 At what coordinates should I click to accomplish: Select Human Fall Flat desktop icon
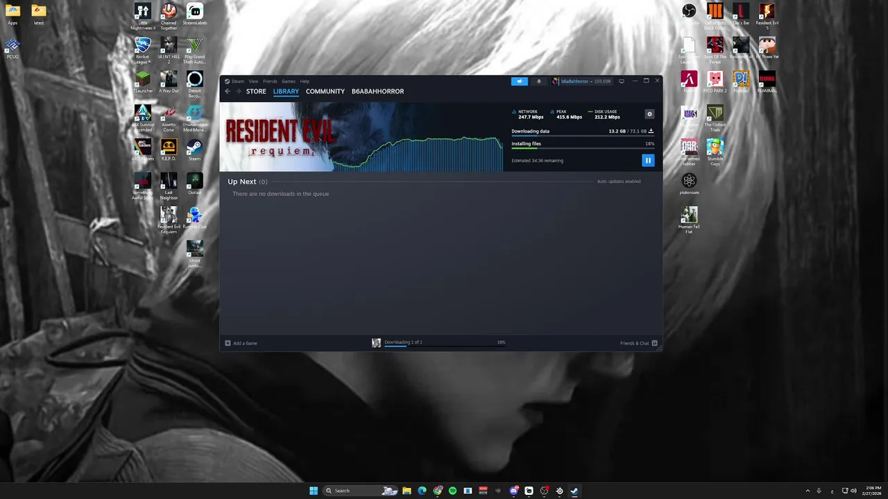tap(689, 220)
